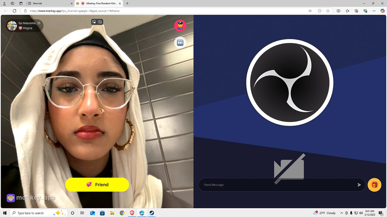Open the 23°F Cloudy weather widget
The height and width of the screenshot is (217, 387).
click(x=325, y=213)
